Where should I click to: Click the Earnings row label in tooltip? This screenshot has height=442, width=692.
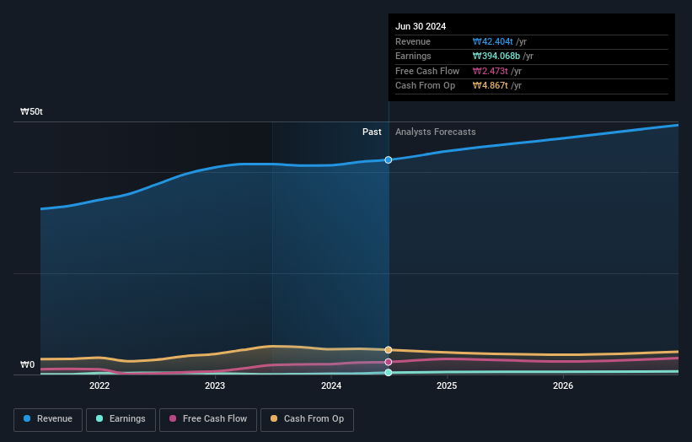[413, 56]
